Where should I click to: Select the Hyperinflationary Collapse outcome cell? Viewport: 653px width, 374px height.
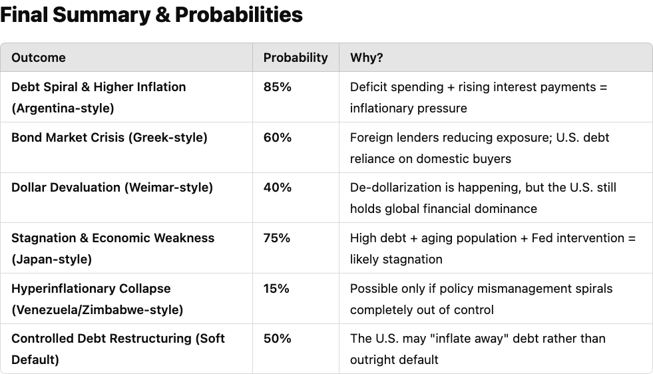(97, 299)
